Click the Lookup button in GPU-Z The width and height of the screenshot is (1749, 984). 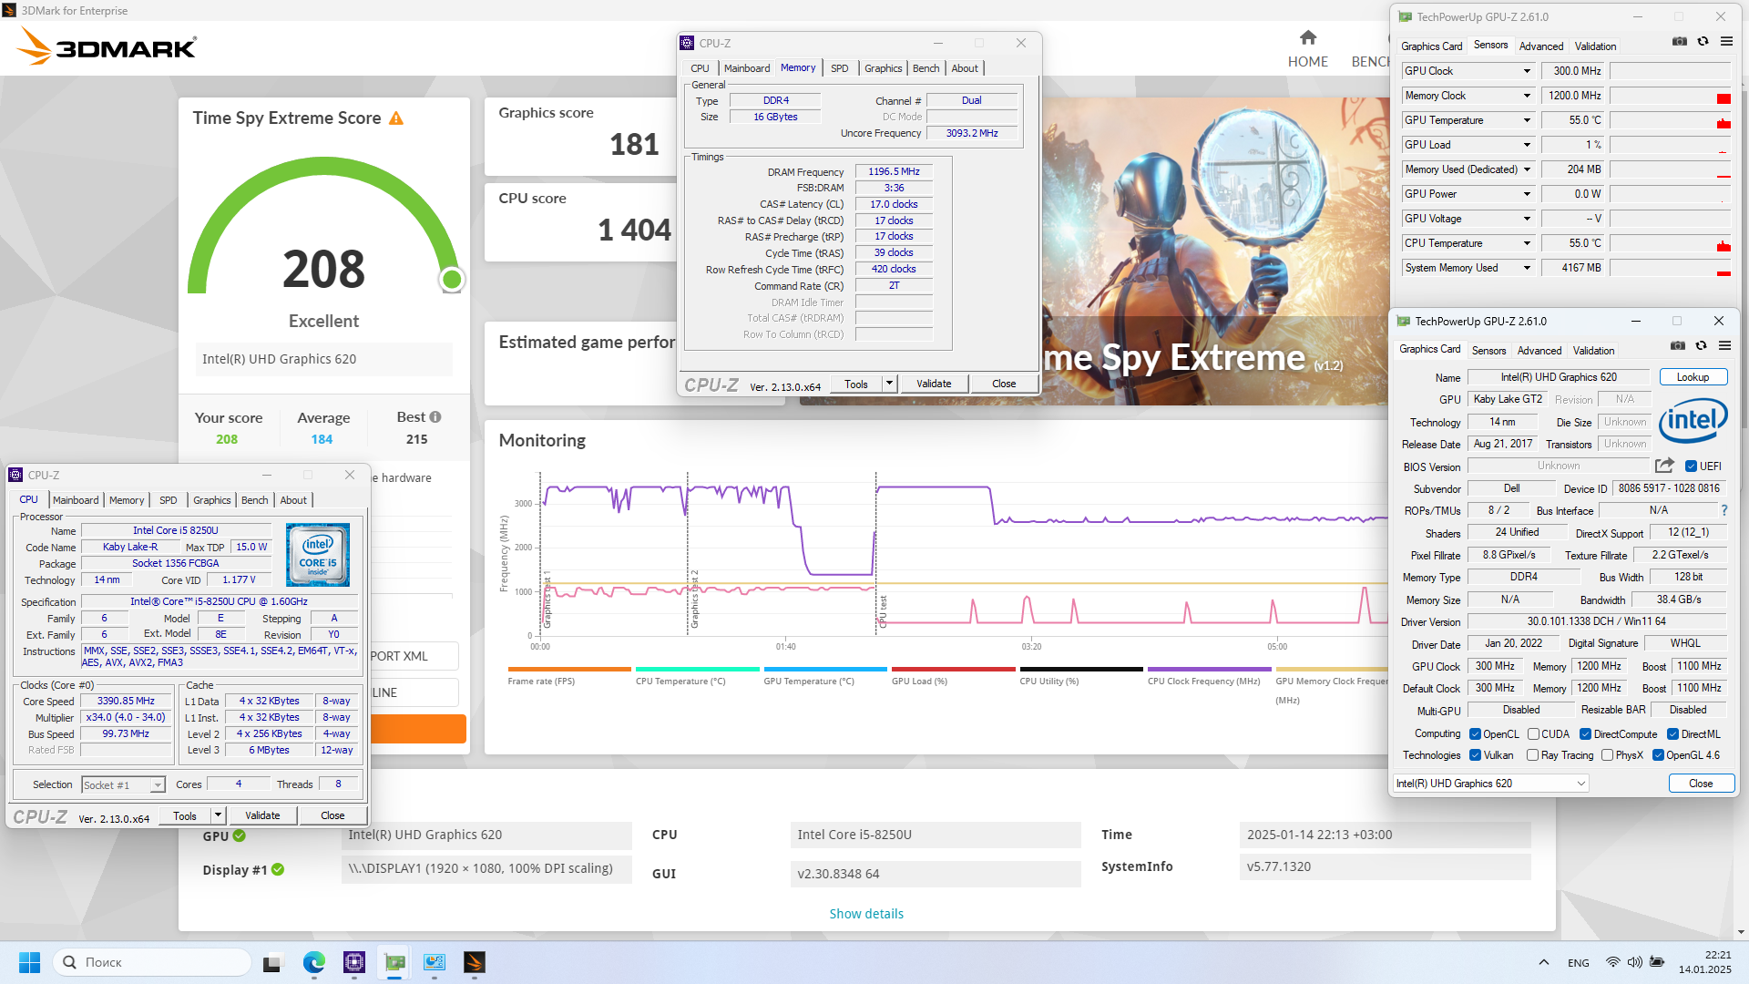coord(1693,377)
